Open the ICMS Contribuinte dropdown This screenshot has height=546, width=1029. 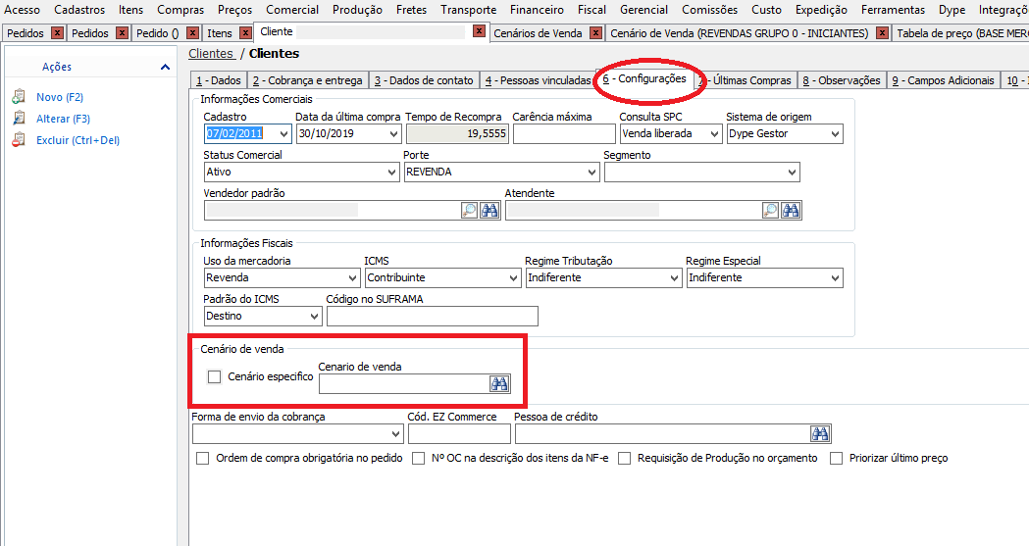[514, 278]
